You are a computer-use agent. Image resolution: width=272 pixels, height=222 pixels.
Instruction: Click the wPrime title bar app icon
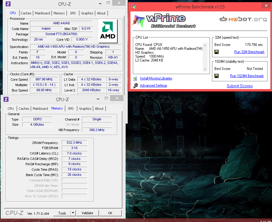[133, 7]
